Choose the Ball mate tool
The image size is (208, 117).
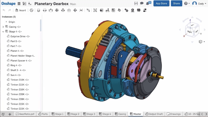[x=75, y=10]
